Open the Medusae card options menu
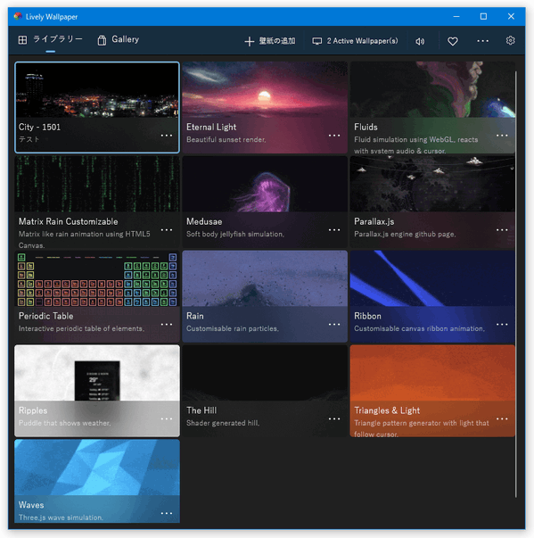The image size is (534, 538). click(x=334, y=230)
